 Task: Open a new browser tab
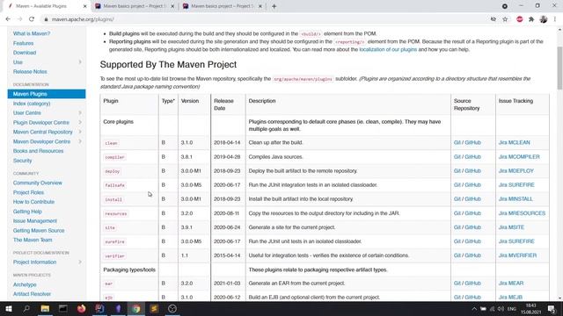(x=274, y=6)
